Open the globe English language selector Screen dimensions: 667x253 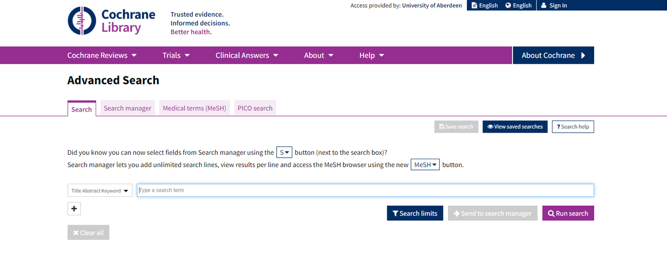[519, 6]
